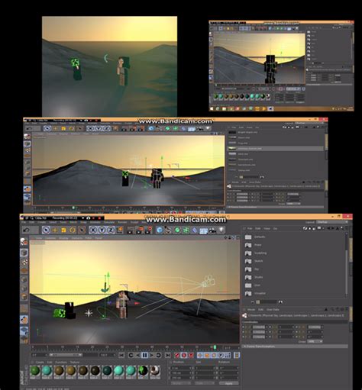Select Polygons mode orange cube icon
The image size is (362, 390).
24,297
